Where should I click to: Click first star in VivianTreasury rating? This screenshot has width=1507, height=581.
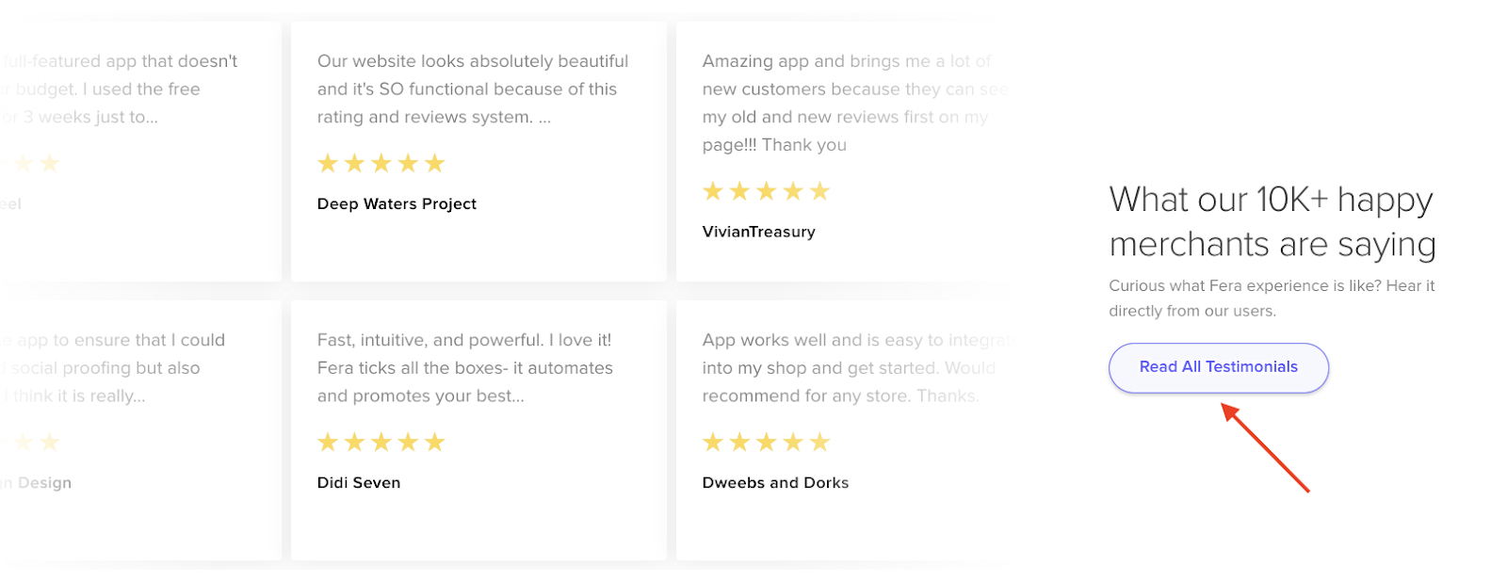pos(713,191)
